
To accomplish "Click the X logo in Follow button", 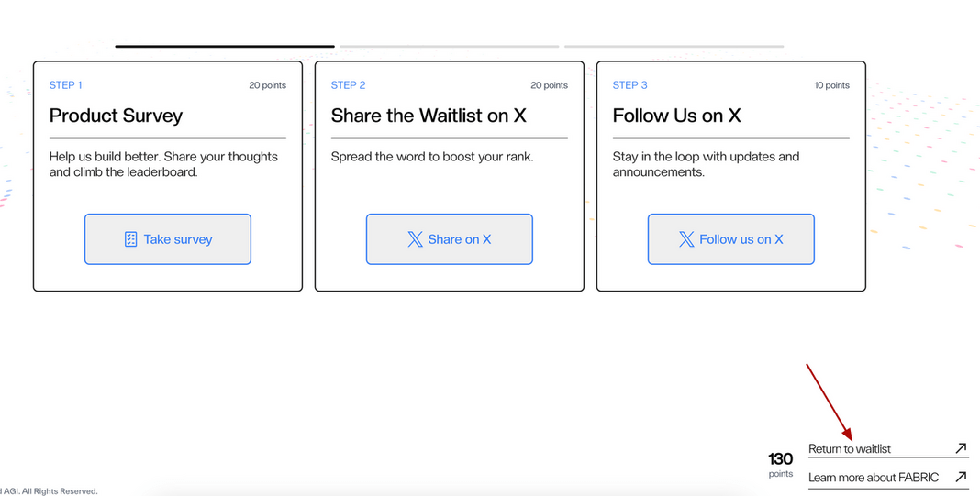I will 686,239.
